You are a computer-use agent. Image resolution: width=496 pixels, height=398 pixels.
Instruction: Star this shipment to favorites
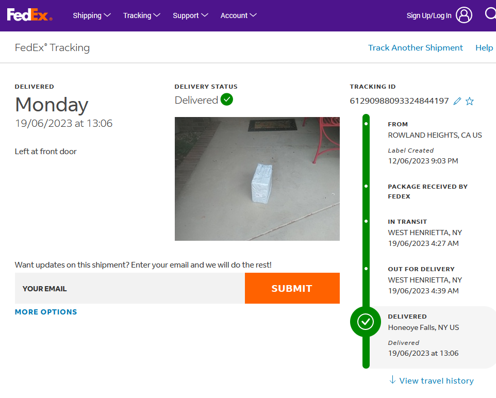click(470, 101)
